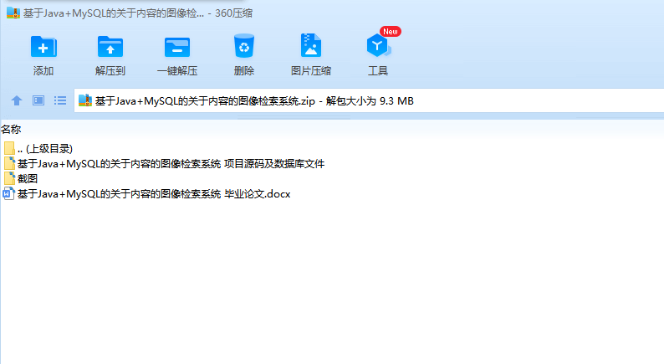Switch to thumbnail view icon
The image size is (664, 364).
coord(38,100)
